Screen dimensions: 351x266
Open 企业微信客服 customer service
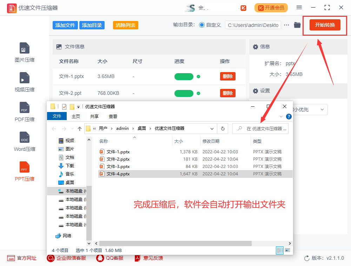pos(66,258)
